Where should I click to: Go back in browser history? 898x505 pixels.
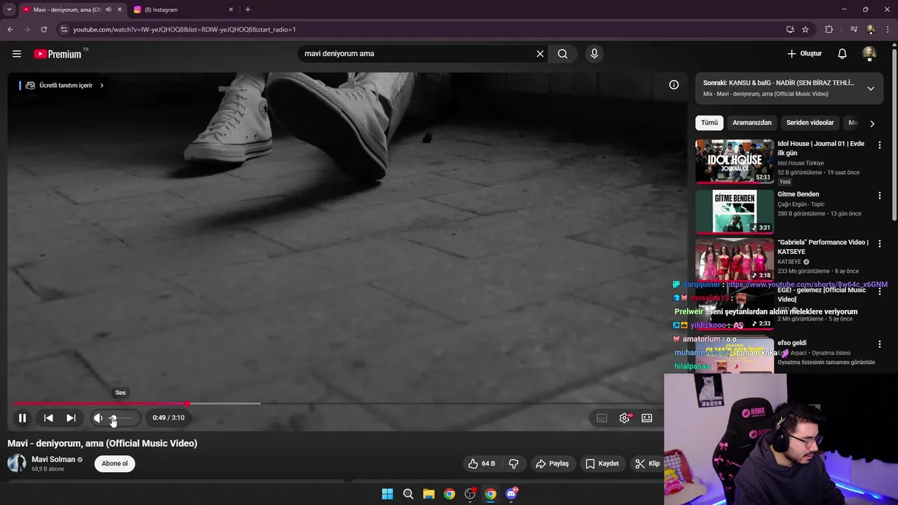pos(10,29)
